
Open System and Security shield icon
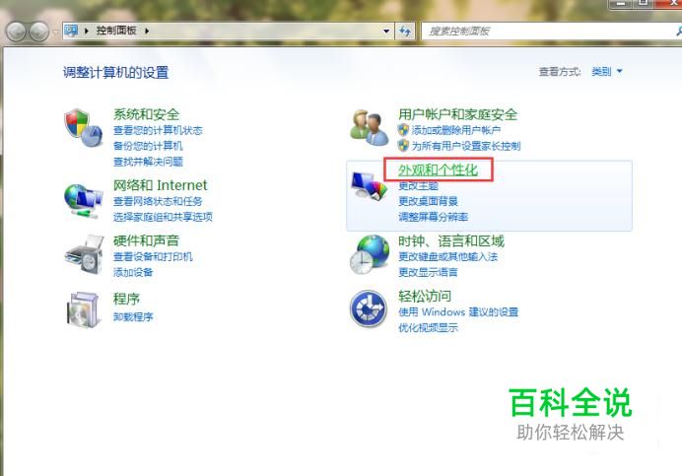(x=83, y=128)
